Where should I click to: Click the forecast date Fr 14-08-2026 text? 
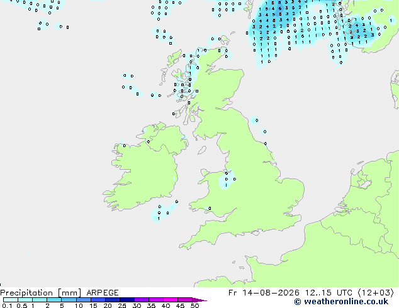[264, 293]
